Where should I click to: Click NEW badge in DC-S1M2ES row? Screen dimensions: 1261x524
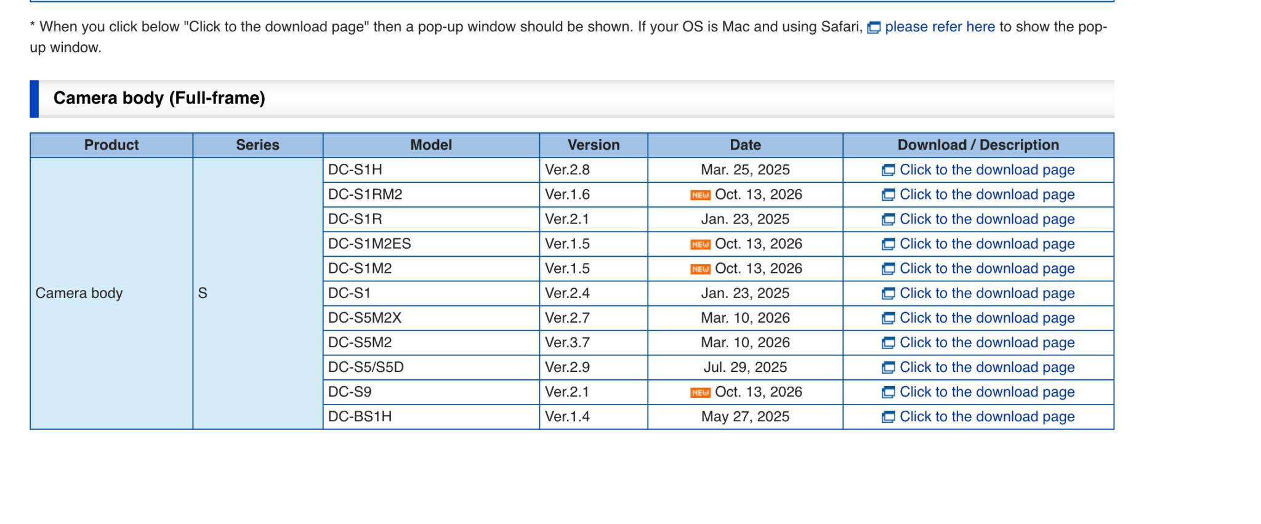pyautogui.click(x=700, y=244)
